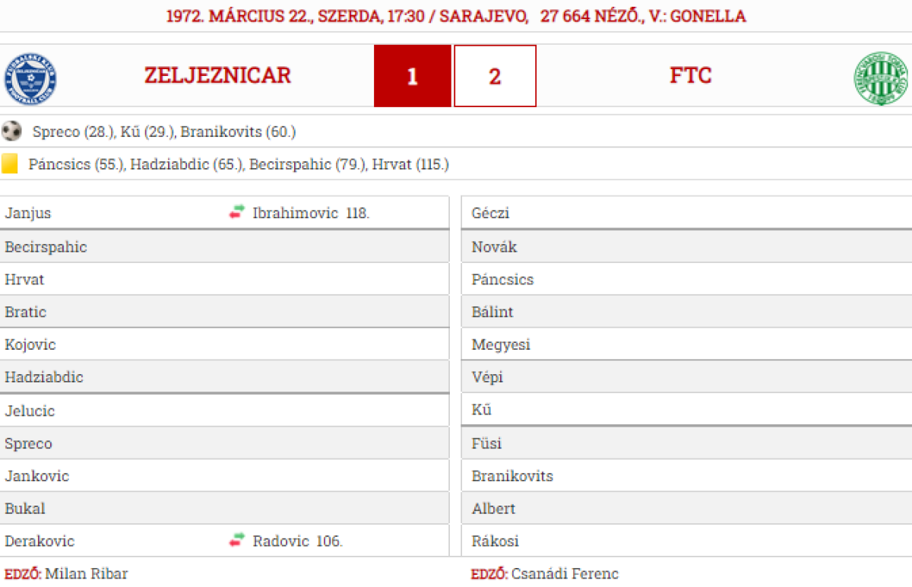Click substitution arrows icon next to Ibrahimovic

pos(237,213)
